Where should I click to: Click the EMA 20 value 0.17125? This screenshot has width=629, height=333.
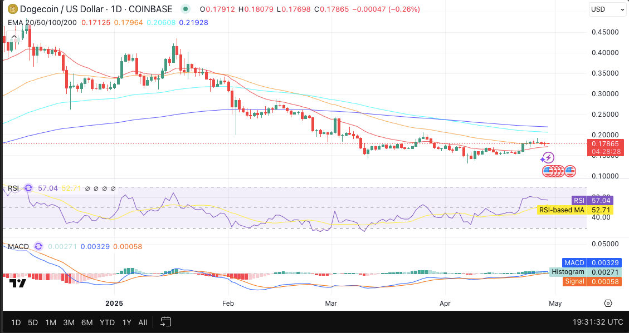click(x=96, y=22)
